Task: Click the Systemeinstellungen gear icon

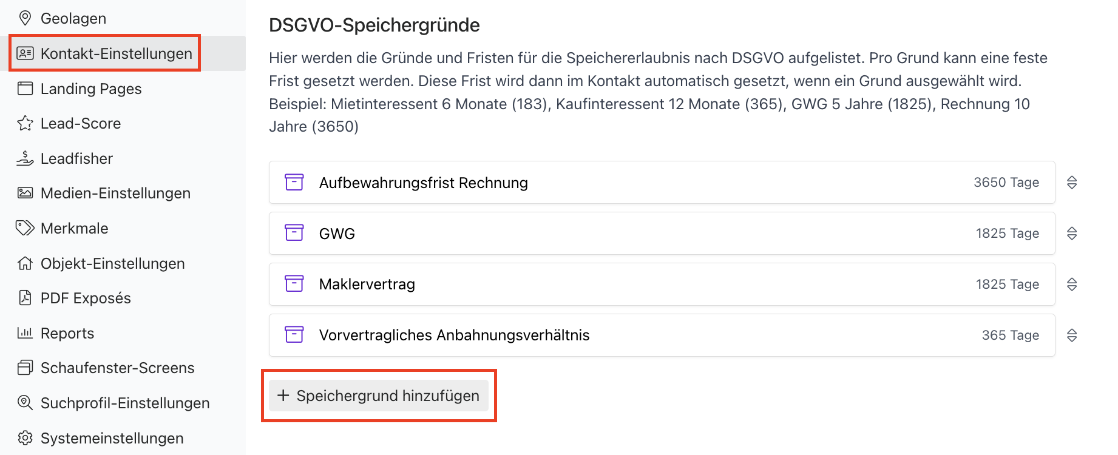Action: coord(25,438)
